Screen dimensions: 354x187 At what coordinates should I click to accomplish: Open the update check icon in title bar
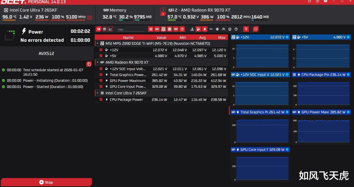pyautogui.click(x=309, y=1)
